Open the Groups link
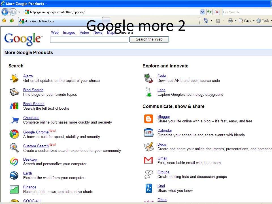272x204 pixels. point(163,172)
